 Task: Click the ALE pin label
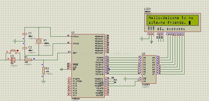coord(75,67)
